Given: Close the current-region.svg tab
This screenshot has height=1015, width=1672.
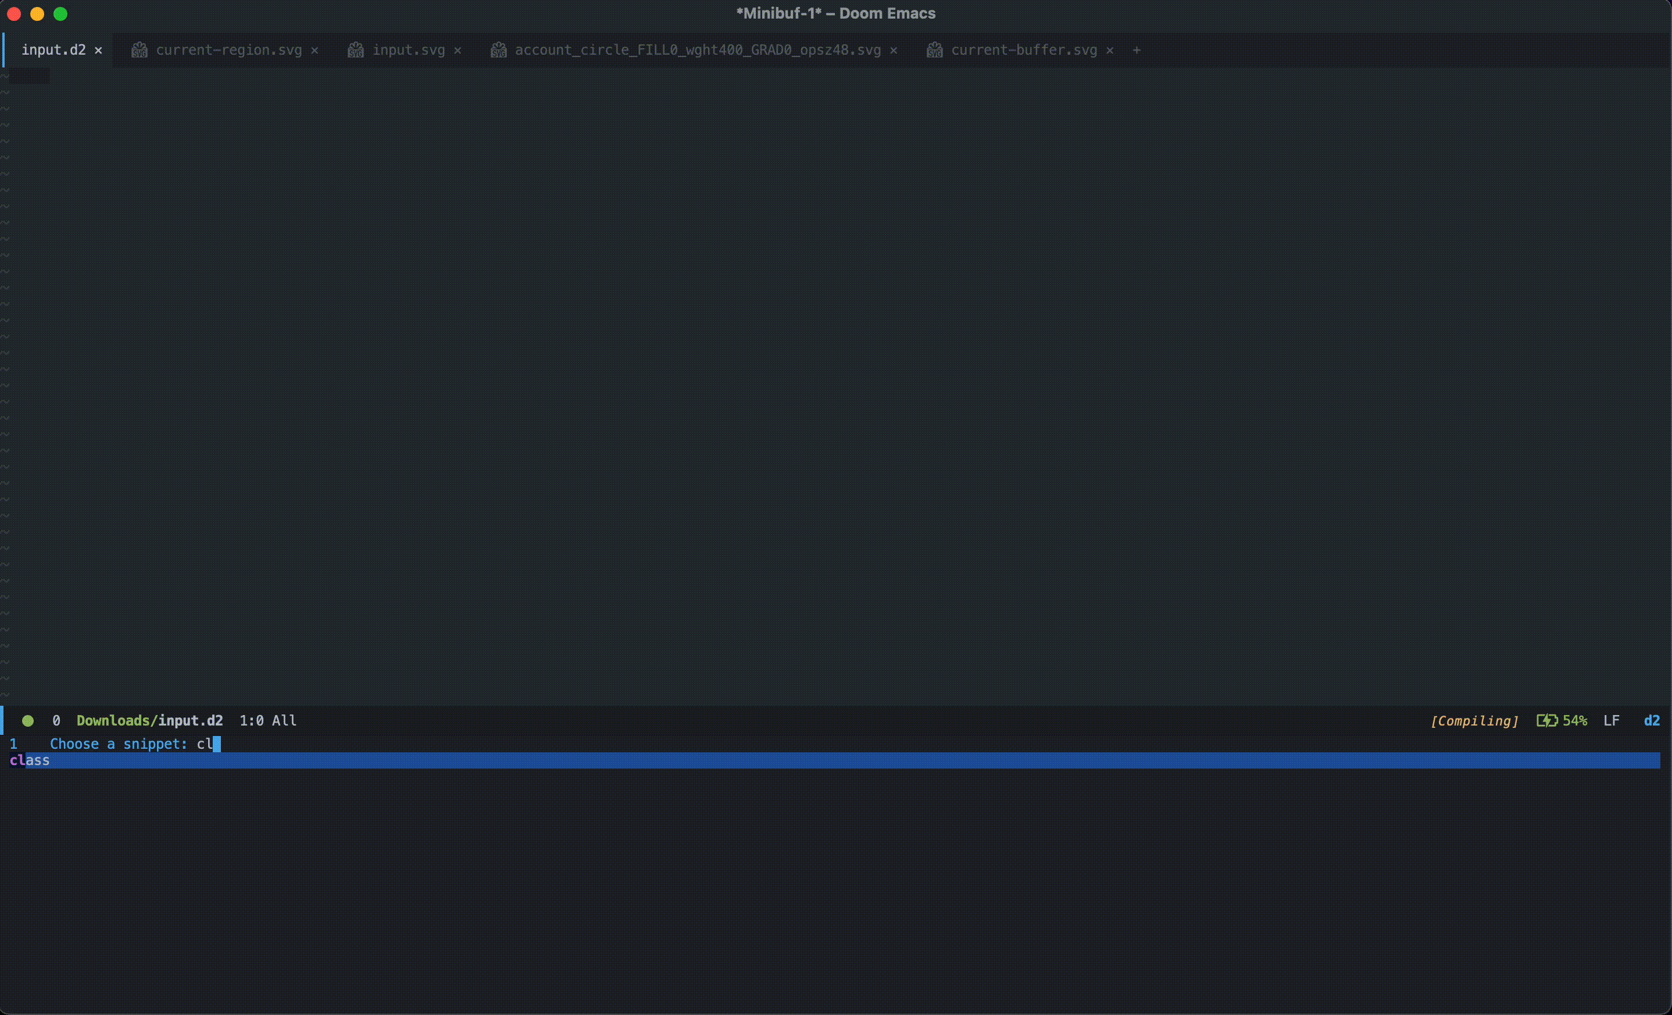Looking at the screenshot, I should click(314, 50).
